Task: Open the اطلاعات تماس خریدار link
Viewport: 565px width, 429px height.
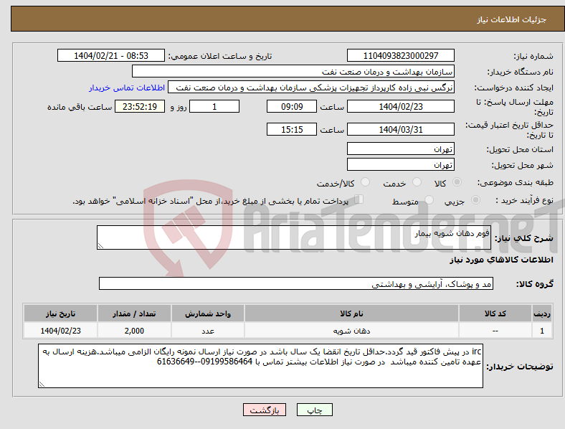Action: point(127,88)
